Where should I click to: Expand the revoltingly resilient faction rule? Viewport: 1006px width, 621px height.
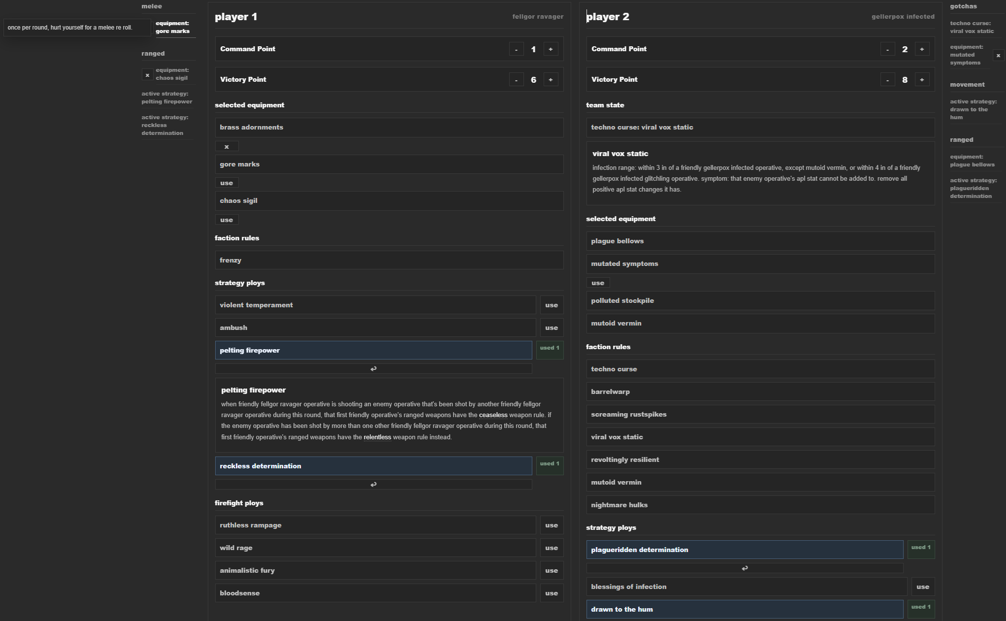pos(760,459)
